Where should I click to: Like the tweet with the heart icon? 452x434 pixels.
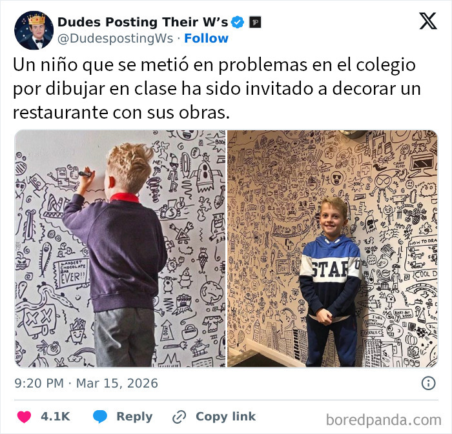point(25,417)
